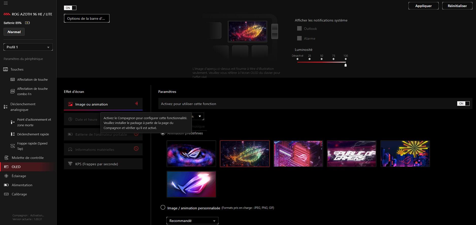Click the Réinitialiser button
This screenshot has width=476, height=225.
457,6
